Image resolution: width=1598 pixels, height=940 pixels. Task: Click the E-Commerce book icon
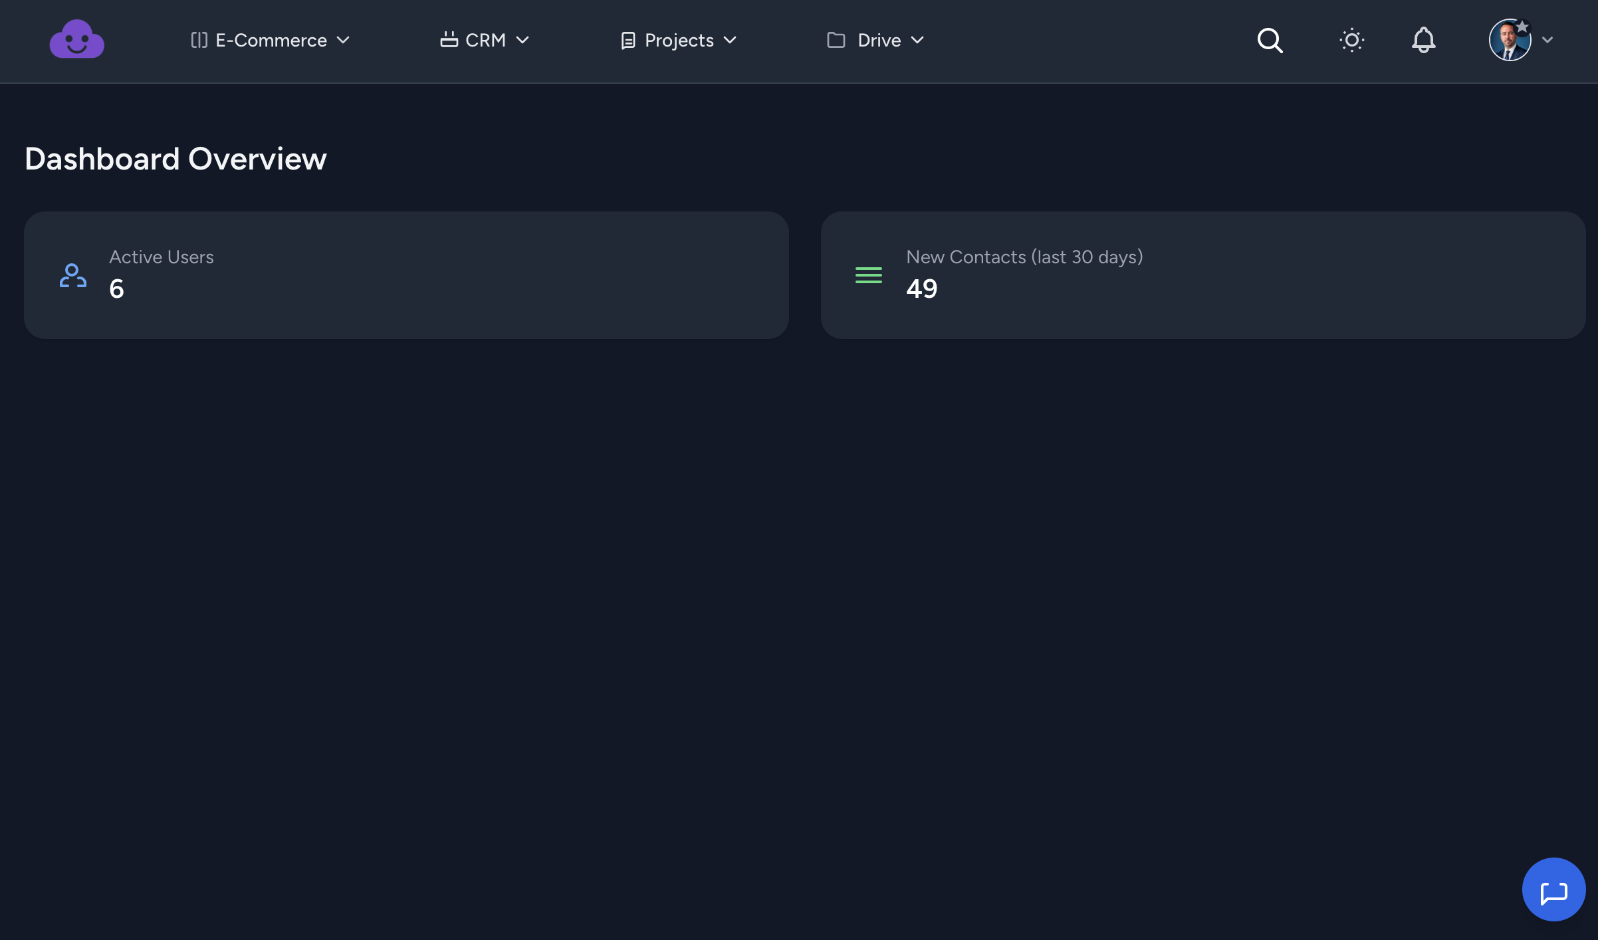(199, 41)
